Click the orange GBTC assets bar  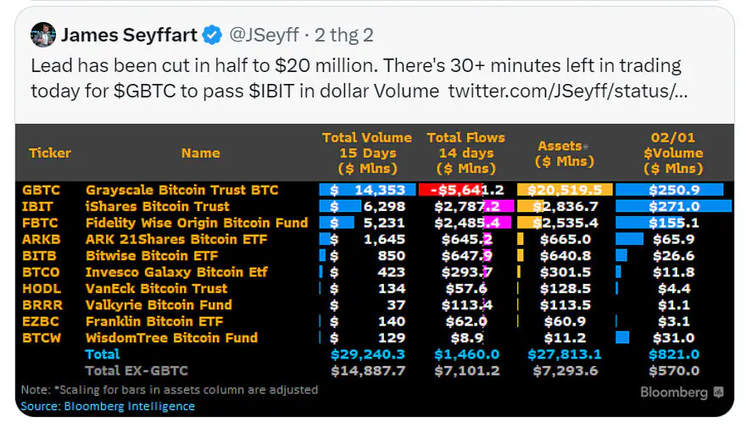(x=564, y=190)
